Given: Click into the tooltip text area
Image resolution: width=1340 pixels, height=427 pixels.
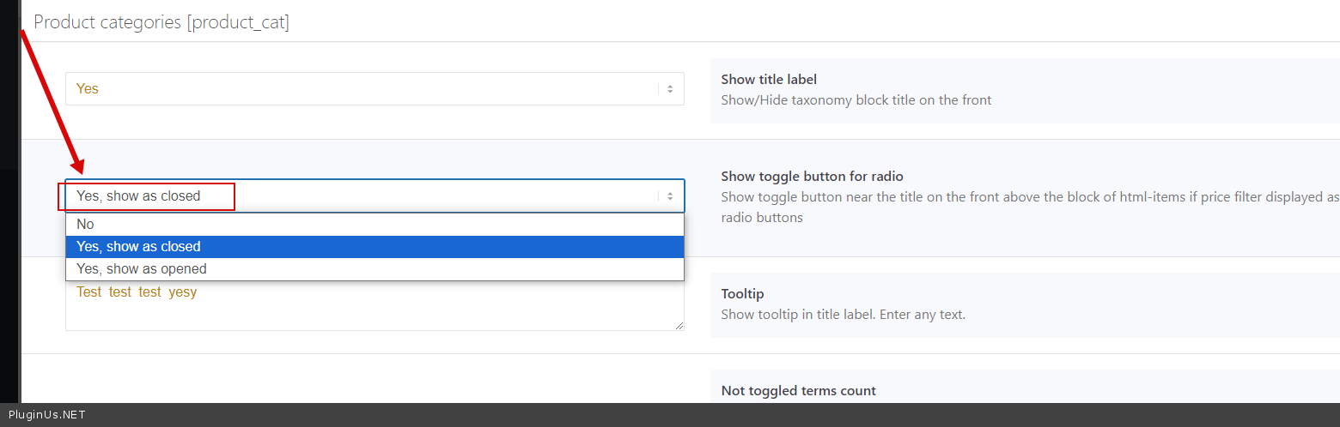Looking at the screenshot, I should coord(375,310).
